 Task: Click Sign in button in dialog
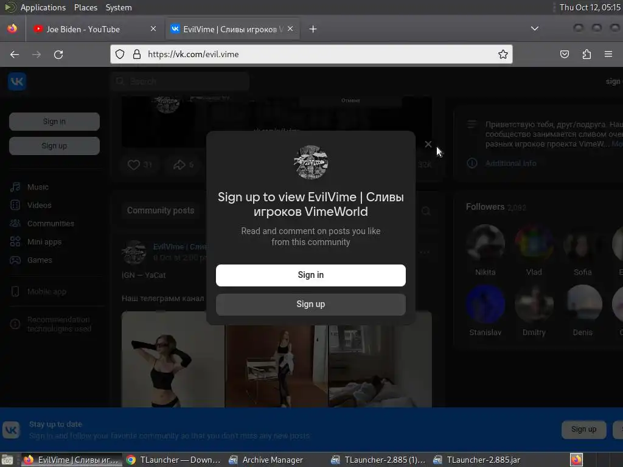(x=311, y=275)
